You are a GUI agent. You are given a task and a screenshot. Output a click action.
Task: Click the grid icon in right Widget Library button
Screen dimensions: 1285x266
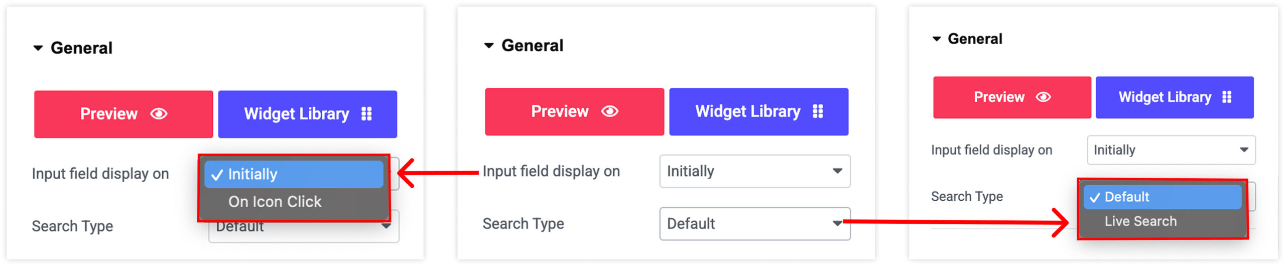pyautogui.click(x=1227, y=97)
